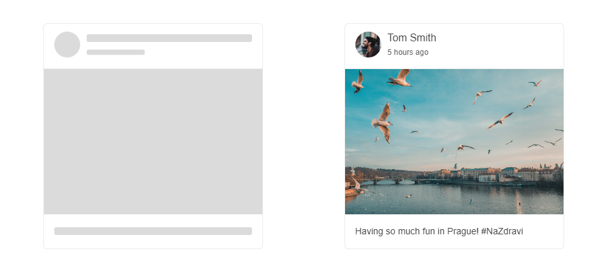The width and height of the screenshot is (601, 275).
Task: Click the grey caption placeholder bar
Action: 153,231
